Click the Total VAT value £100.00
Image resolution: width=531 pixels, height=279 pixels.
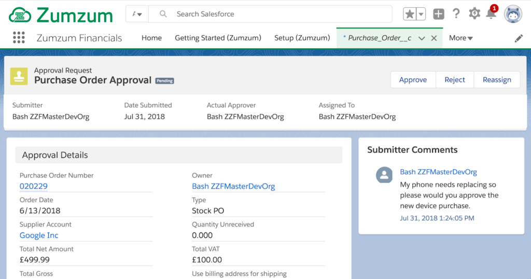pos(207,260)
